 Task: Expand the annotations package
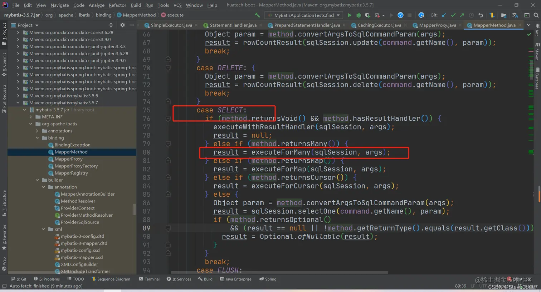37,131
